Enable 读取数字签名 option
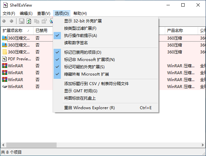Screen dimensions: 206x156 [106, 43]
